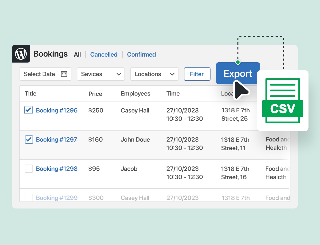Open the Locations dropdown
Screen dimensions: 320x245
(154, 74)
